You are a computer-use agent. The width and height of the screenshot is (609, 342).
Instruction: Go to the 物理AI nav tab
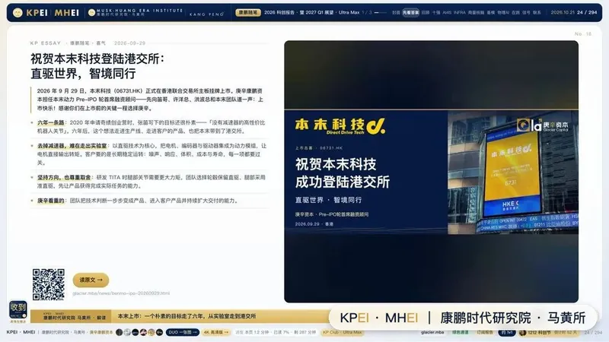503,12
